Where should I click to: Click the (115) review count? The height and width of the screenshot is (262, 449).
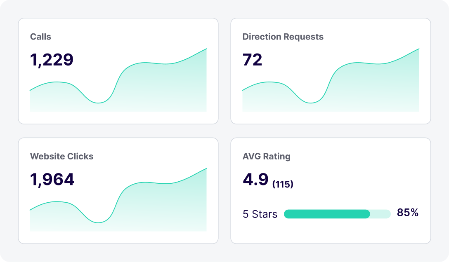(x=283, y=184)
